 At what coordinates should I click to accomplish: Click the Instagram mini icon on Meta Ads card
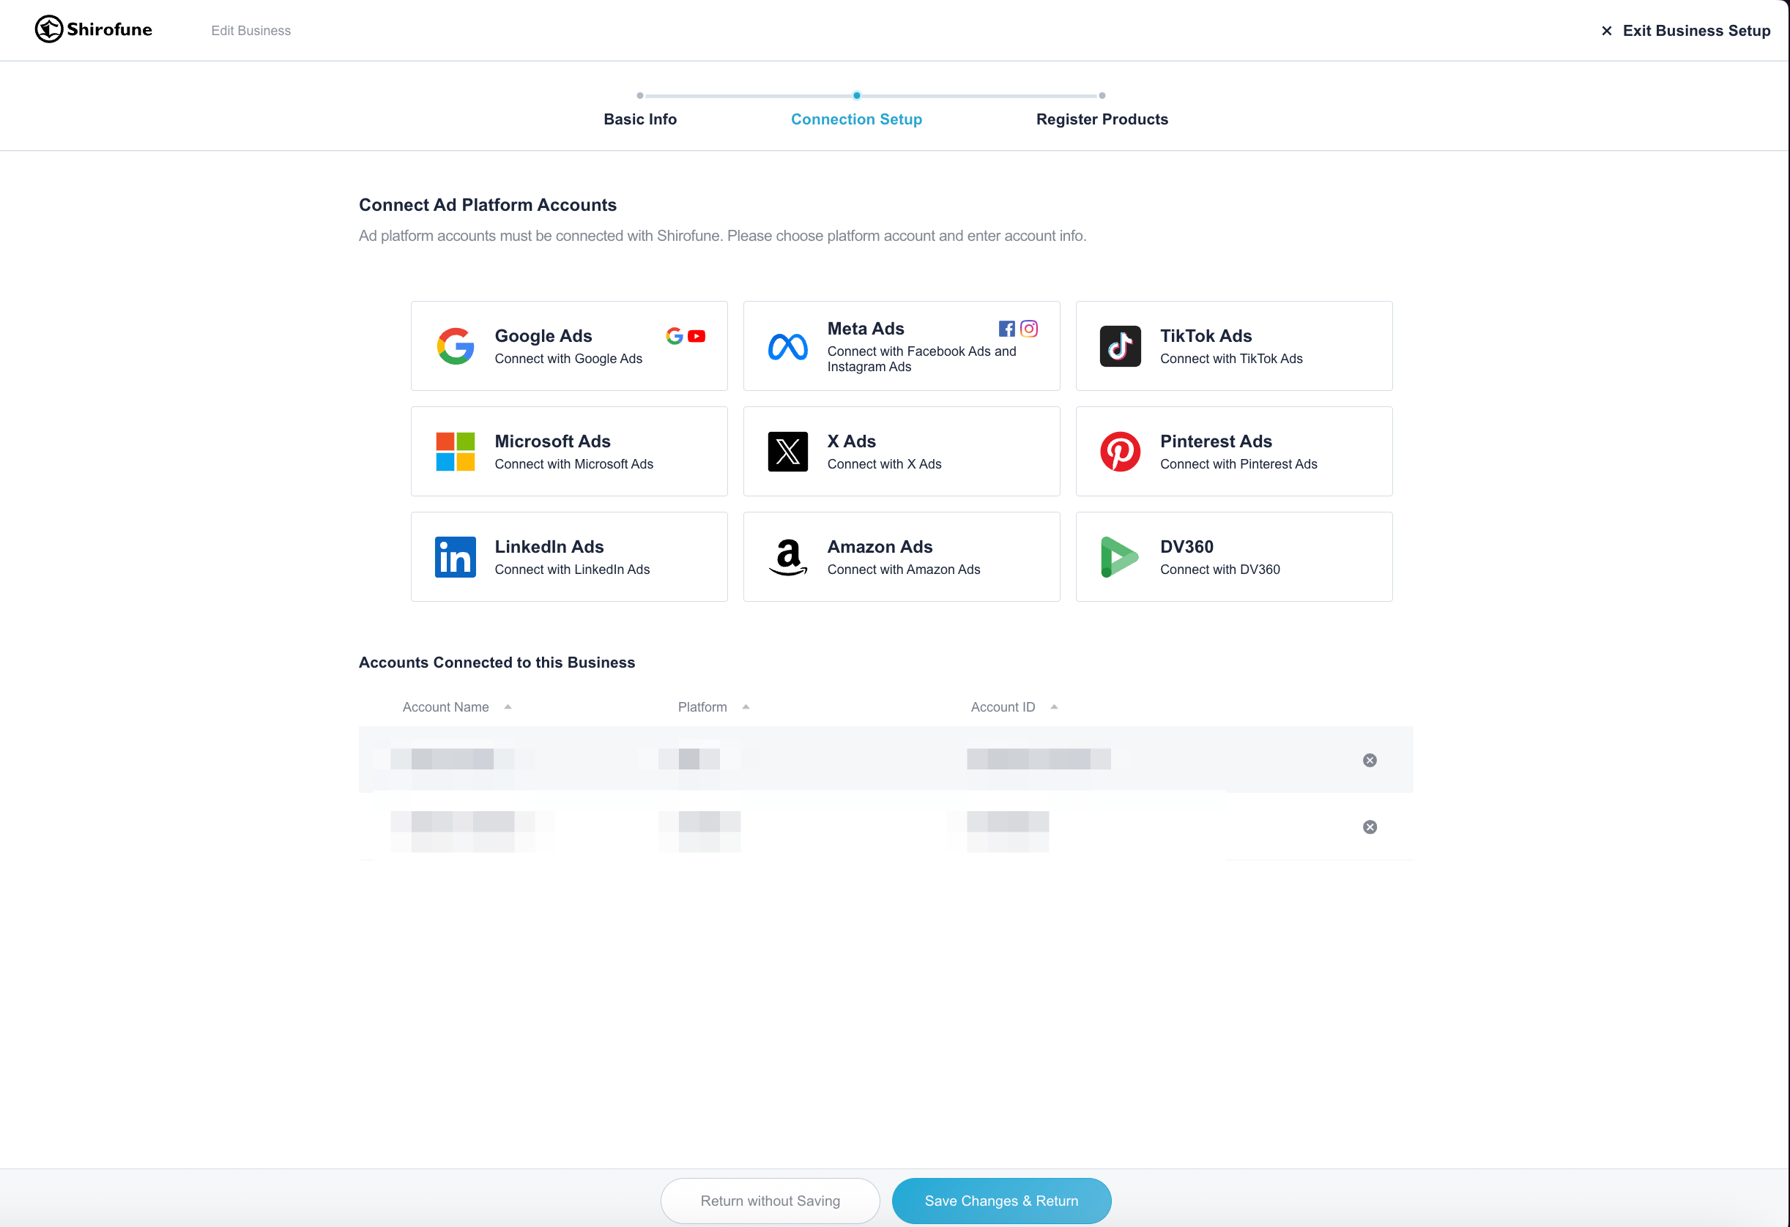[1029, 329]
